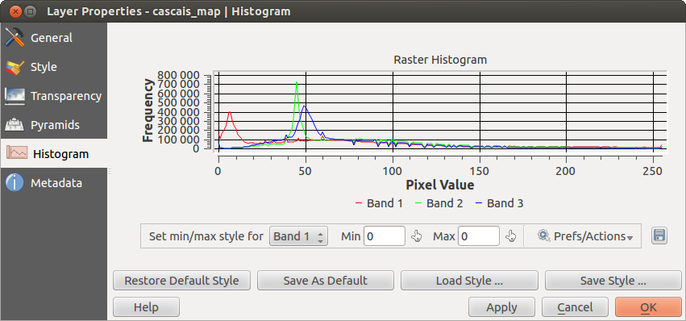Viewport: 686px width, 321px height.
Task: Cancel the Layer Properties dialog
Action: pos(575,307)
